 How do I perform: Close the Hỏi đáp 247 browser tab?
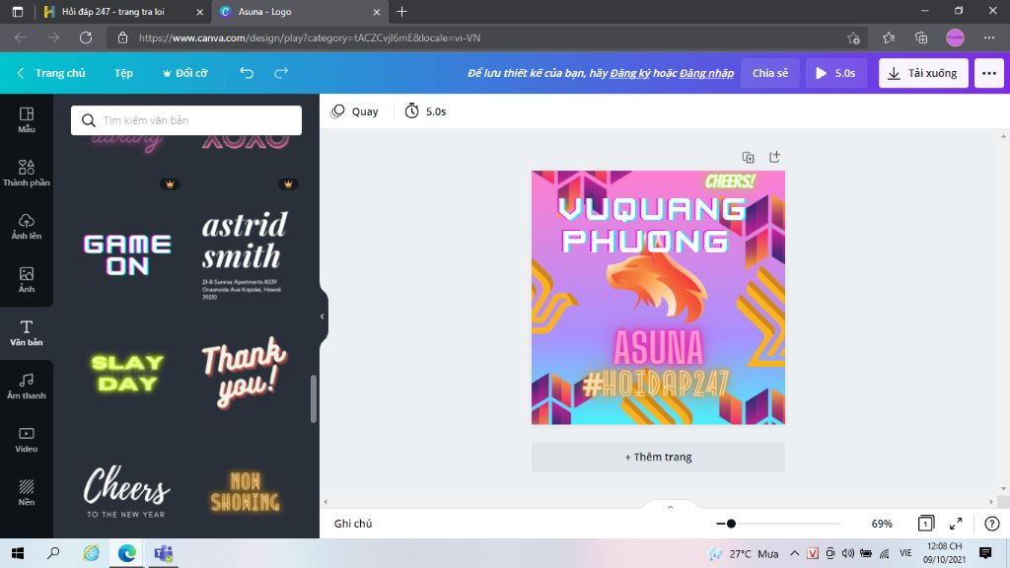[199, 12]
